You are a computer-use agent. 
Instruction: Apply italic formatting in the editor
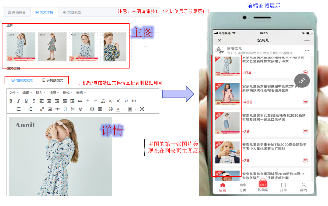tap(19, 101)
